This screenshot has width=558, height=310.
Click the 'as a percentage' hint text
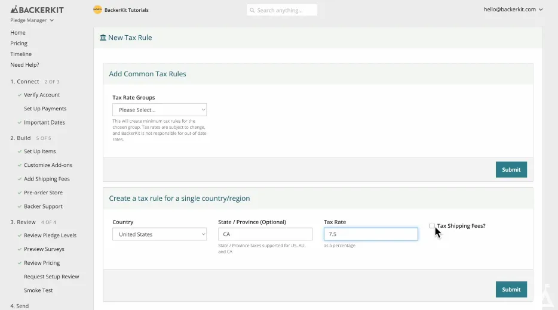tap(339, 246)
